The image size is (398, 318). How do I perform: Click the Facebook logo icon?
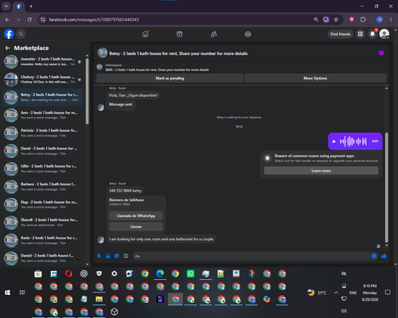tap(9, 34)
